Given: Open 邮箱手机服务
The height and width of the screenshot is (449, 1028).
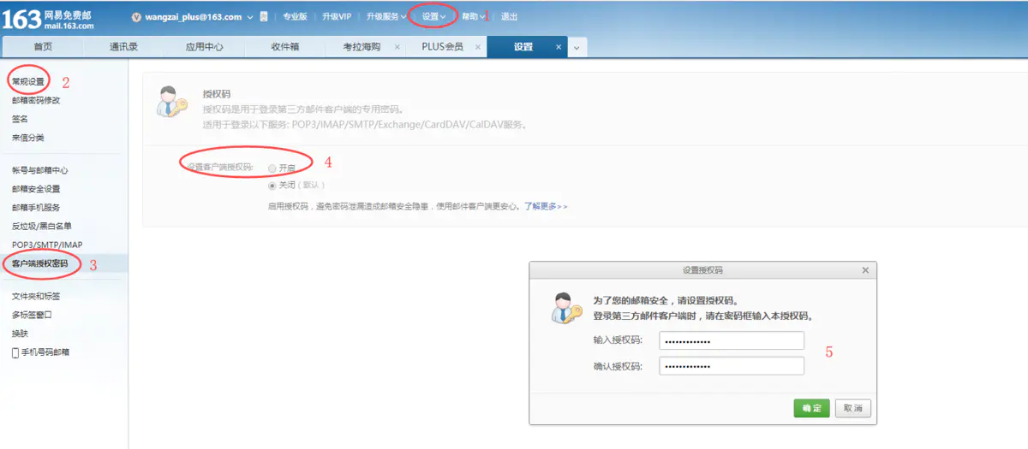Looking at the screenshot, I should (36, 208).
